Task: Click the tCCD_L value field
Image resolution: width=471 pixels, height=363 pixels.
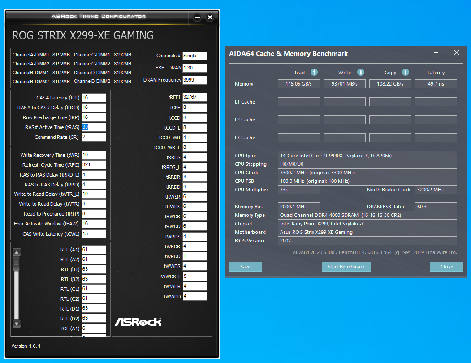Action: tap(194, 128)
